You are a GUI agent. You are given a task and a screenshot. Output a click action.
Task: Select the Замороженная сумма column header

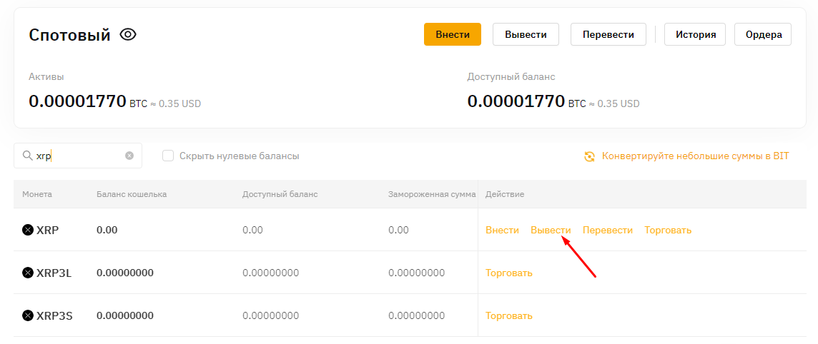[x=432, y=194]
